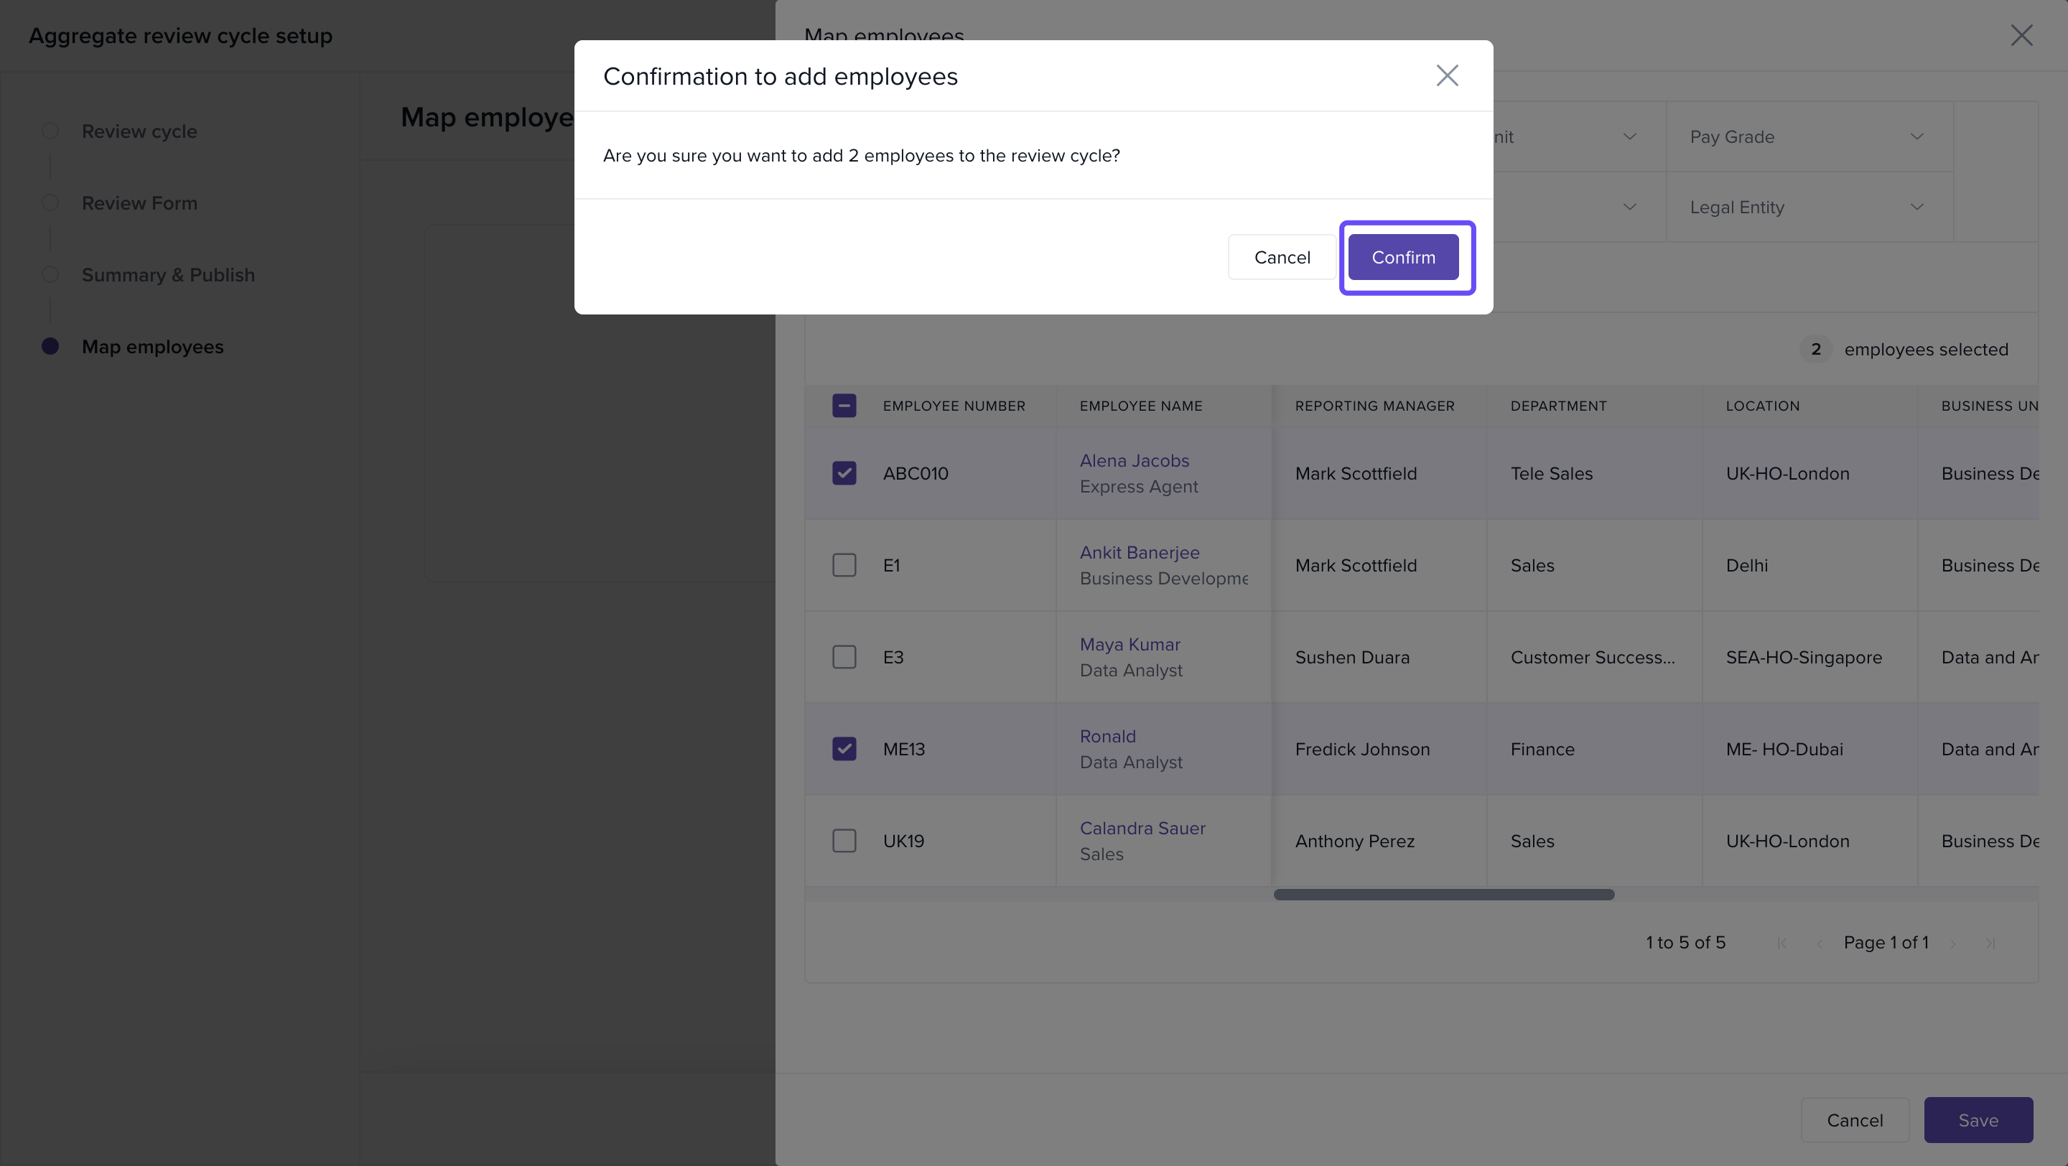
Task: Close the confirmation dialog with X icon
Action: (x=1447, y=75)
